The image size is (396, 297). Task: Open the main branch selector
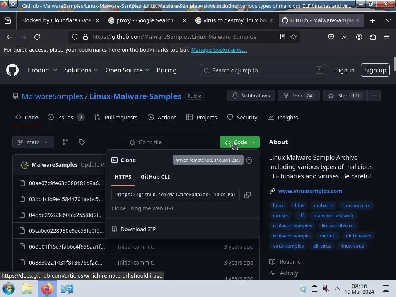(33, 142)
